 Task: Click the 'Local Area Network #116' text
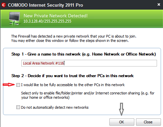43,63
